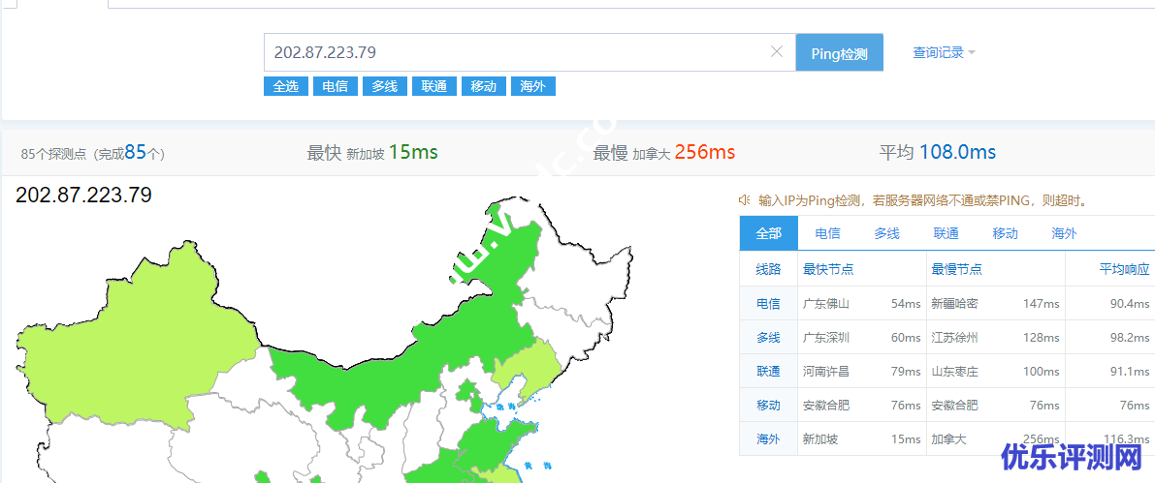Click the 平均响应 column header
Screen dimensions: 1155x483
click(1124, 269)
